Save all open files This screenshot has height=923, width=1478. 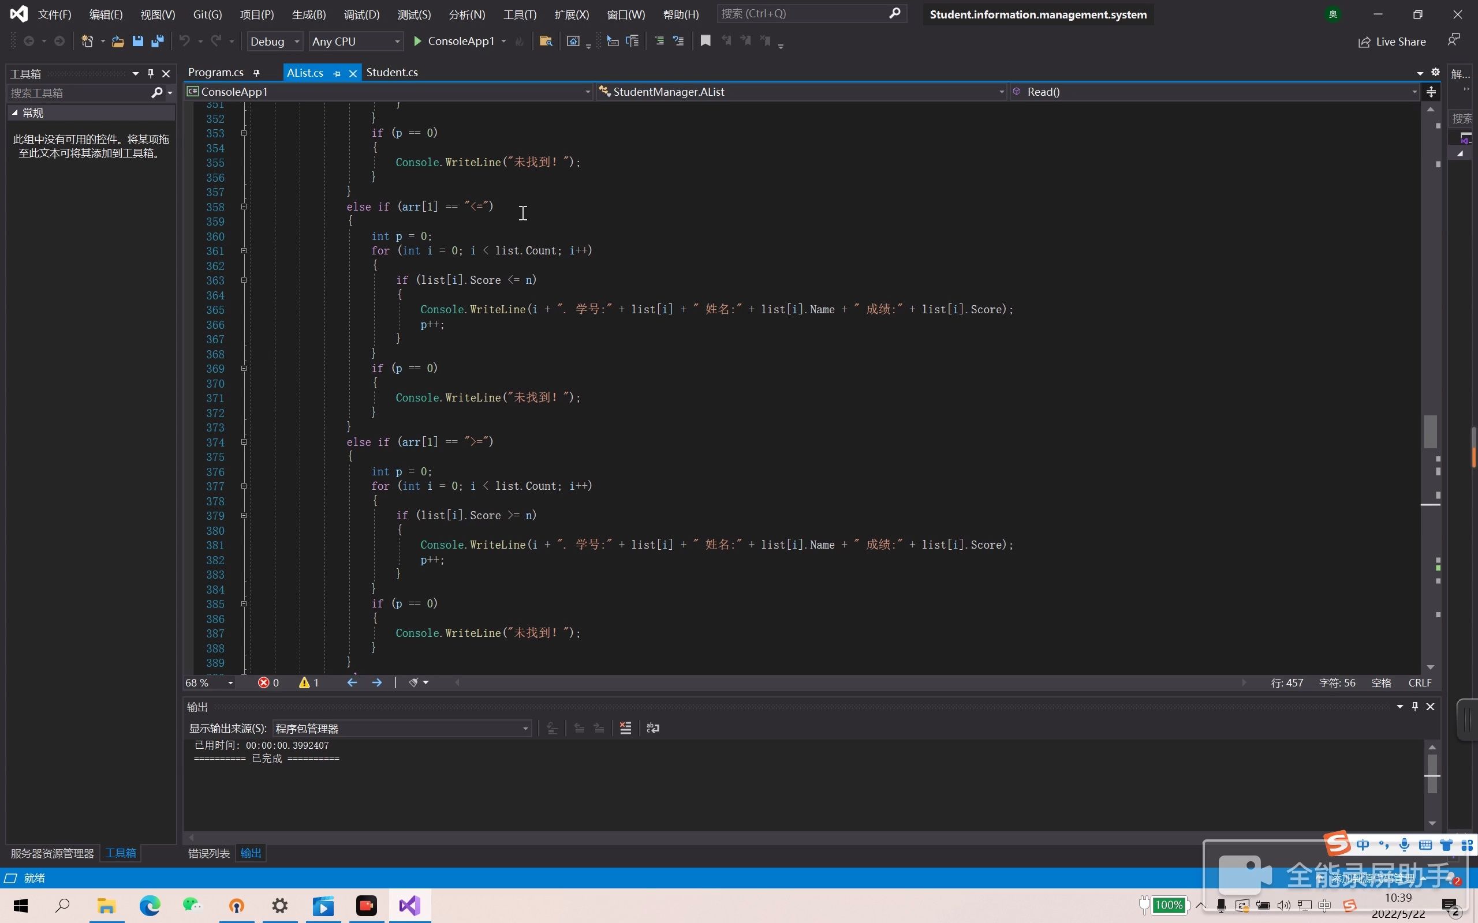tap(158, 41)
